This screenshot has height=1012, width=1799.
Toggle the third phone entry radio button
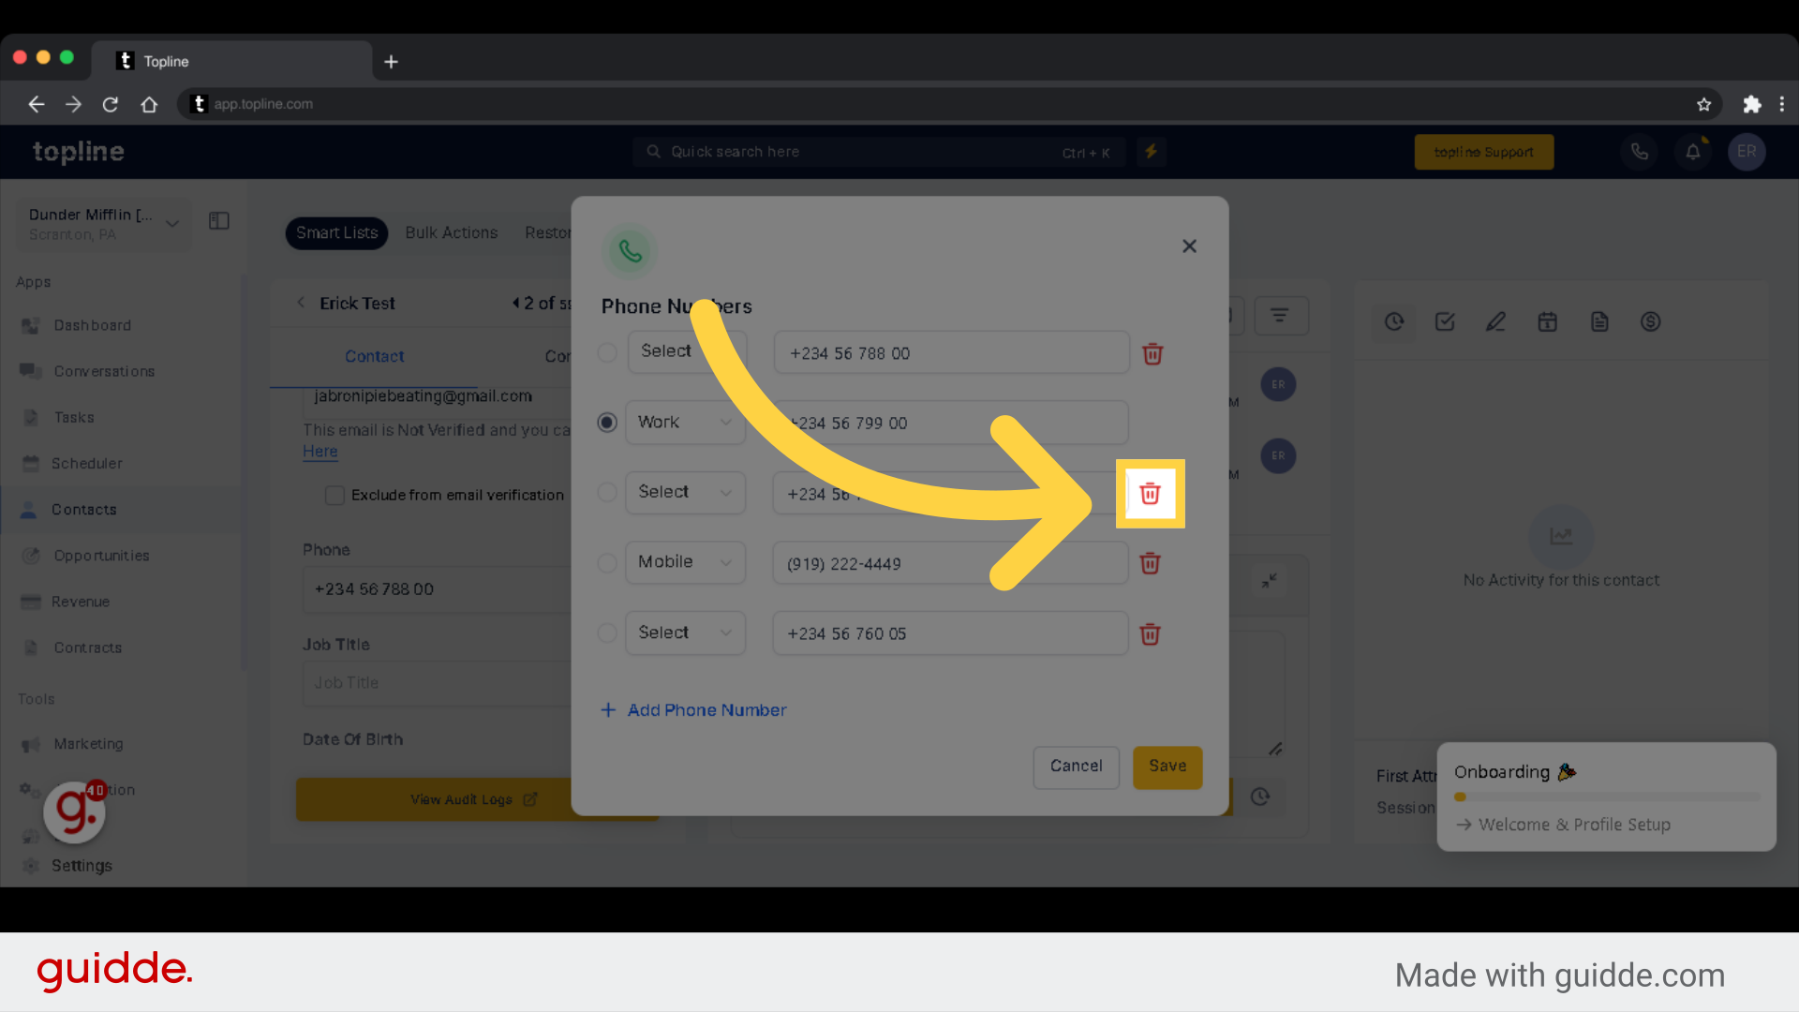click(606, 492)
